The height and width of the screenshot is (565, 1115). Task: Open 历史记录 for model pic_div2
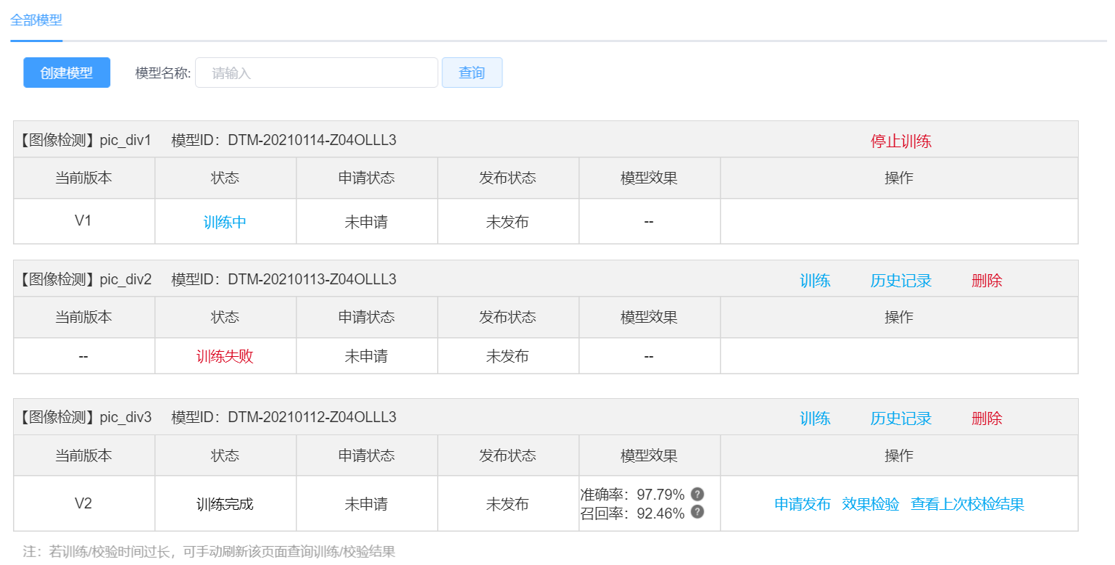(x=901, y=281)
